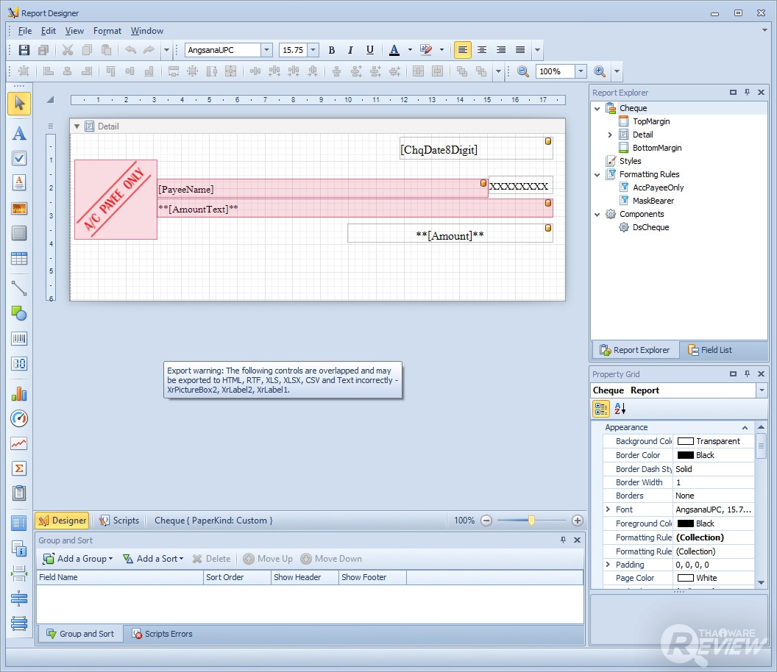Screen dimensions: 777x672
Task: Click the Move Down button
Action: (332, 559)
